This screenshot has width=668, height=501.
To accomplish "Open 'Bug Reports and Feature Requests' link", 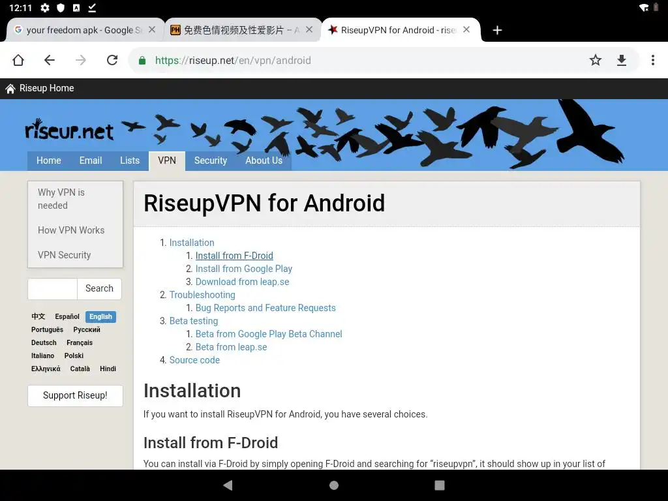I will [266, 308].
